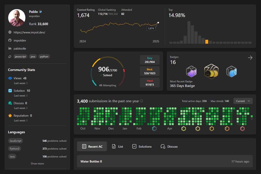Click the 365 Days gold badge
261x174 pixels.
[211, 71]
